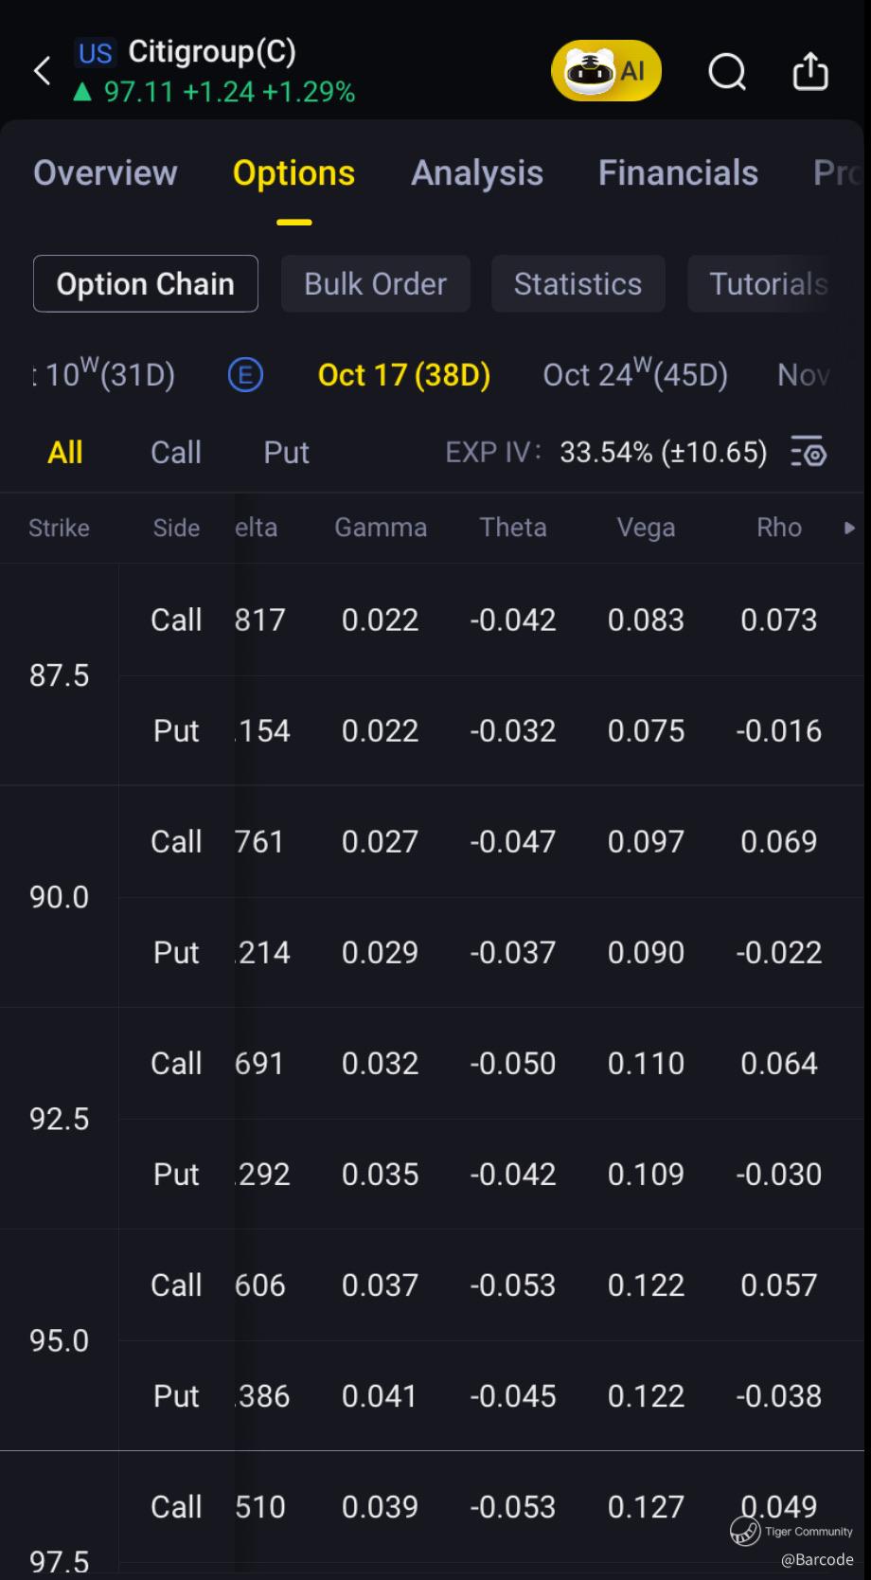Show All option sides

tap(65, 453)
